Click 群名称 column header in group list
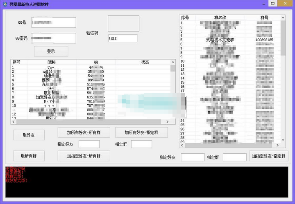The image size is (295, 204). coord(220,18)
